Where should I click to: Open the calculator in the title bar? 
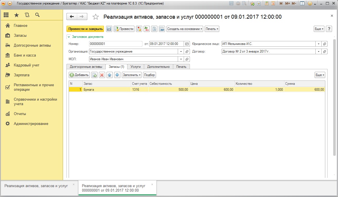click(x=267, y=3)
